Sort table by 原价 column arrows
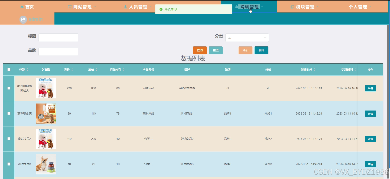The image size is (390, 179). tap(96, 70)
